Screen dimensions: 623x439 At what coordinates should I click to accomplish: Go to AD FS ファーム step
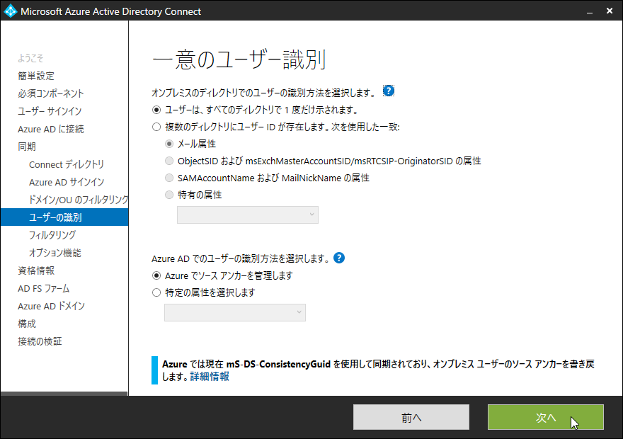click(x=44, y=288)
